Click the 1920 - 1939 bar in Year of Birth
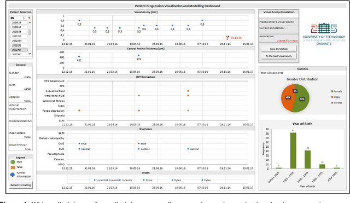Screen dimensions: 350x203 coord(293,150)
